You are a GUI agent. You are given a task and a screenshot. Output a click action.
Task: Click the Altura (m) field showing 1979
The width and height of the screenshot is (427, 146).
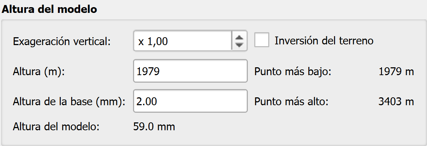[190, 71]
